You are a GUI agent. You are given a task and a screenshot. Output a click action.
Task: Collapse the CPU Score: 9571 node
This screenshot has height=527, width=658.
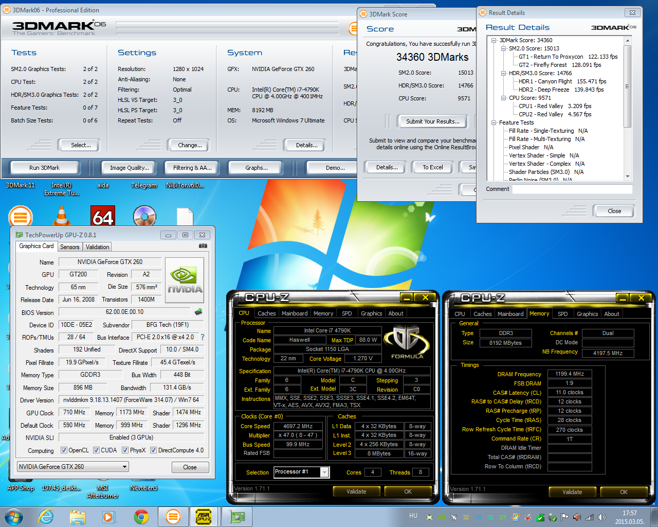pyautogui.click(x=504, y=98)
